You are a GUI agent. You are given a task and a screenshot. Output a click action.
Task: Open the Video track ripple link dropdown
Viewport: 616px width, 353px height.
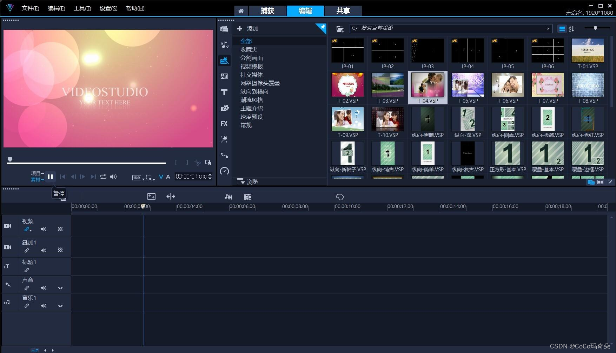pyautogui.click(x=31, y=231)
